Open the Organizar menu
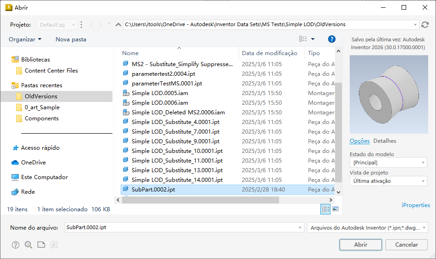This screenshot has width=436, height=259. pyautogui.click(x=25, y=39)
